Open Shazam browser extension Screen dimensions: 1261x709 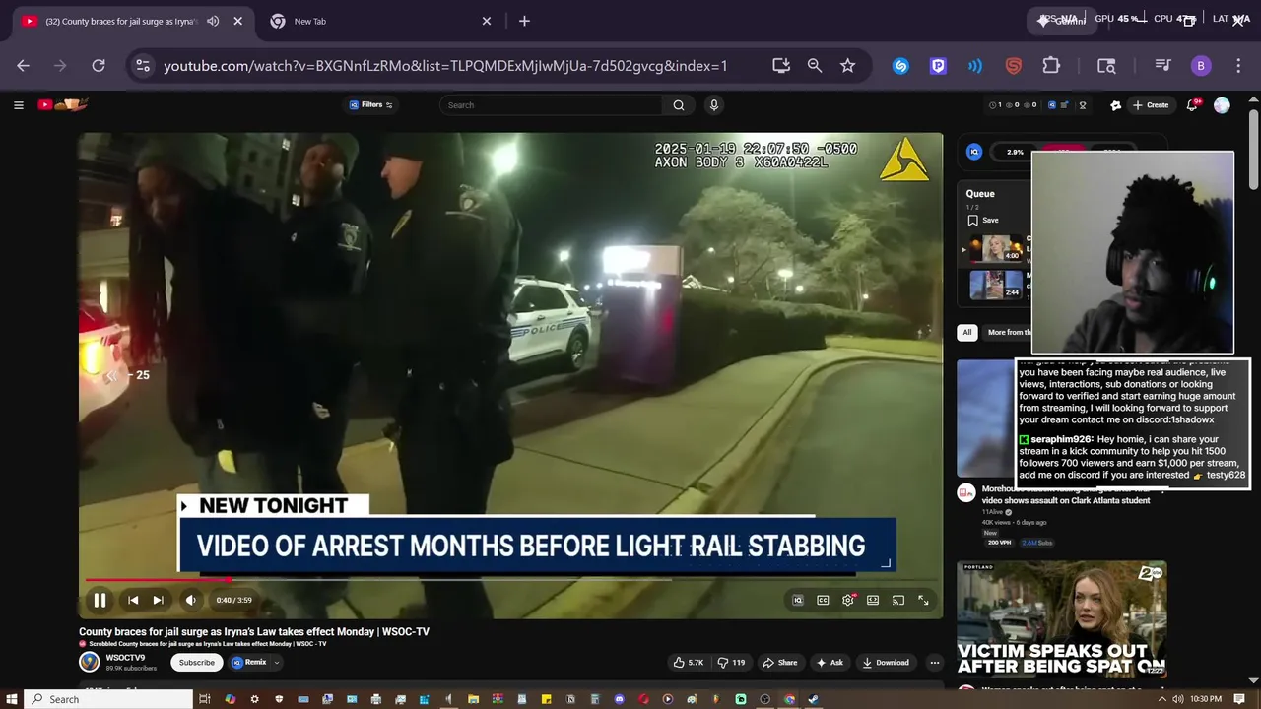click(900, 66)
